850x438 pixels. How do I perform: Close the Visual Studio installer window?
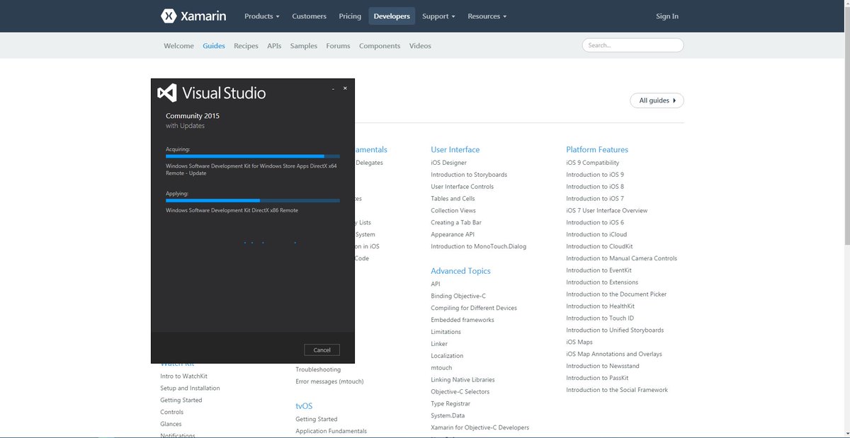coord(345,88)
